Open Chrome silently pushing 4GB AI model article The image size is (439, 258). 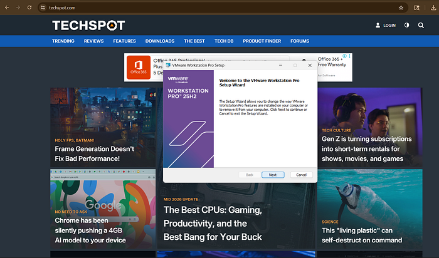coord(90,230)
